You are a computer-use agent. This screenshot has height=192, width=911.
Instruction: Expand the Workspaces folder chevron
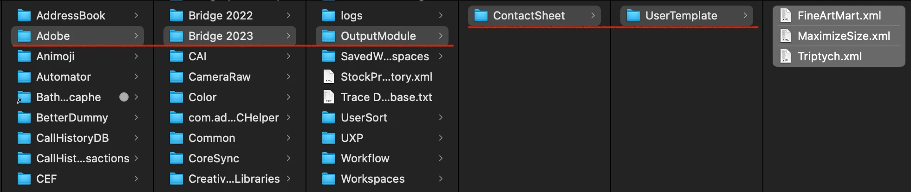[x=441, y=179]
